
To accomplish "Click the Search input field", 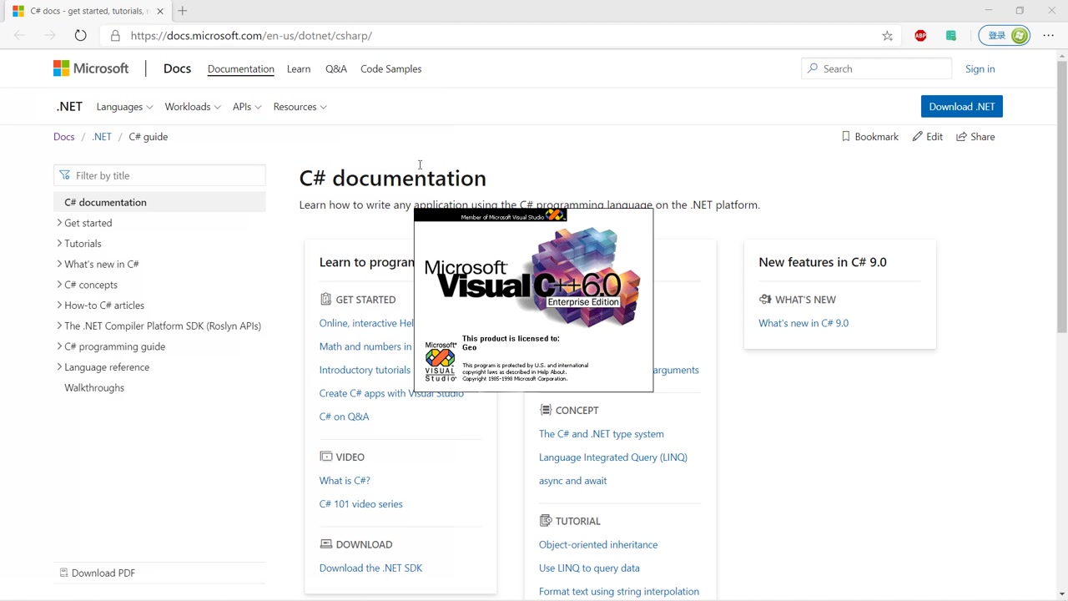I will (x=876, y=68).
